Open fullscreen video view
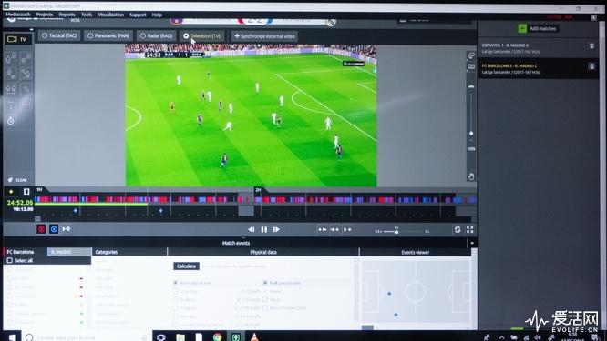Viewport: 607px width, 341px height. click(x=470, y=229)
